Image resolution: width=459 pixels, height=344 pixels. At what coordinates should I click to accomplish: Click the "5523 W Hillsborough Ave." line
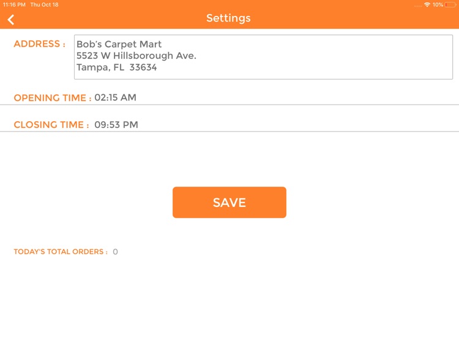pos(136,56)
